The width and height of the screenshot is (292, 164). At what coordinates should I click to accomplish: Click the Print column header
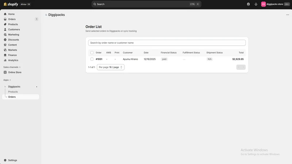point(117,52)
